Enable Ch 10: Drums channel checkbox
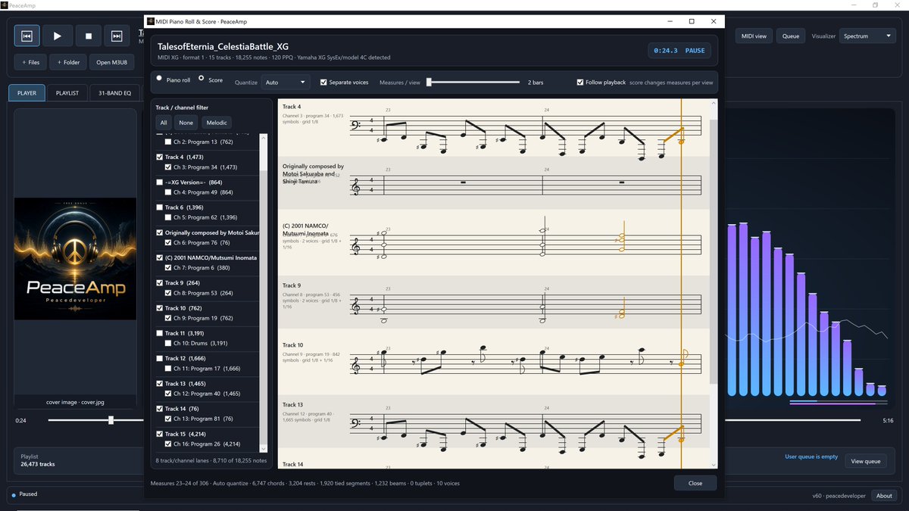The image size is (909, 511). [x=168, y=343]
